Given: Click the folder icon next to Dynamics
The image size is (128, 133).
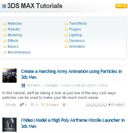Looking at the screenshot, I should coord(66,41).
